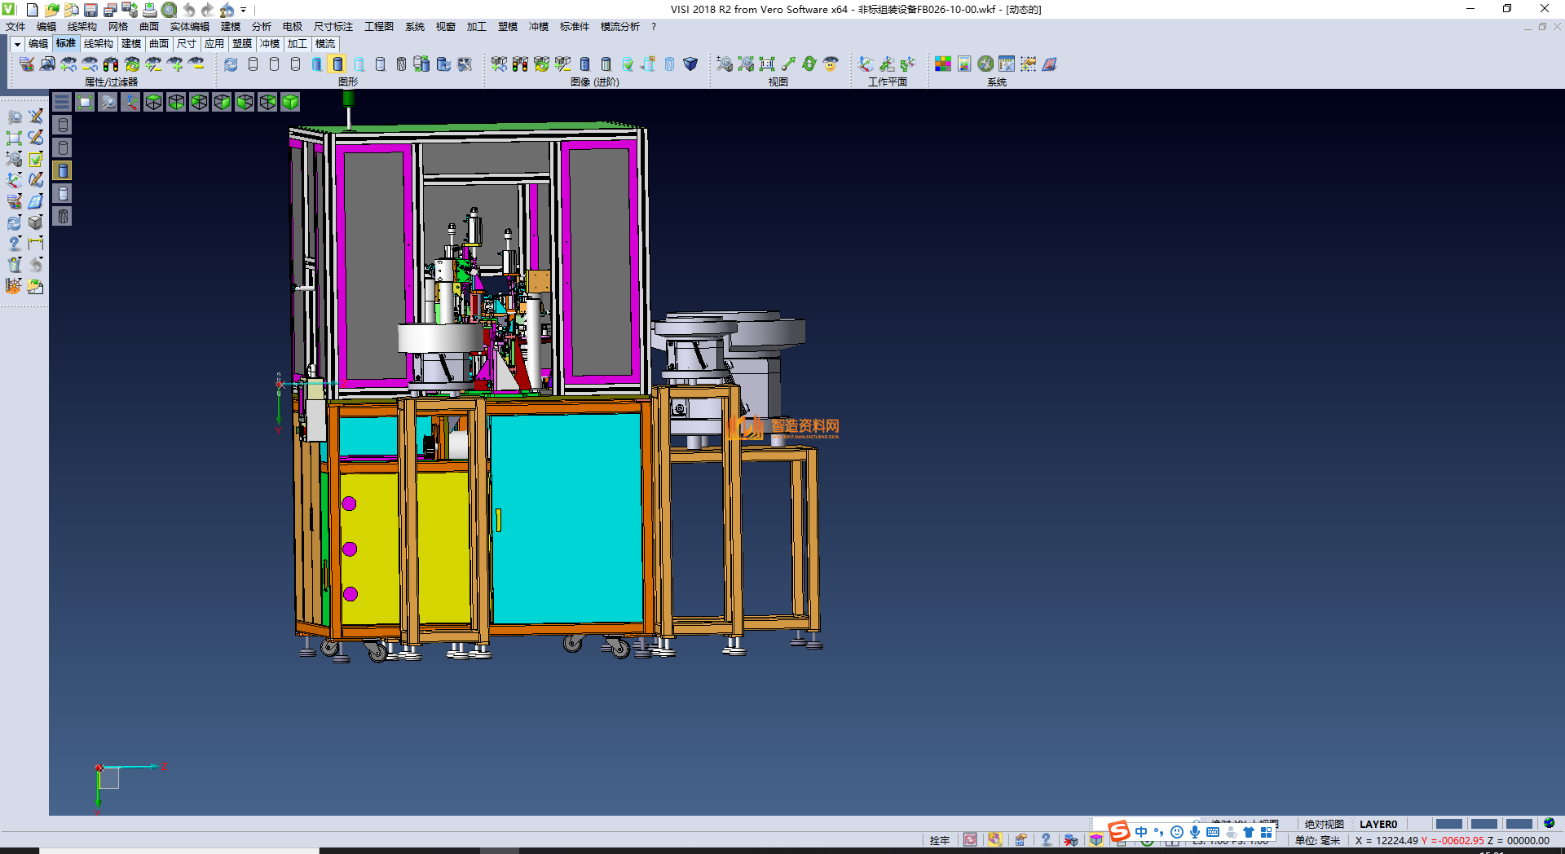
Task: Click the 1:1 zoom view icon
Action: click(766, 64)
